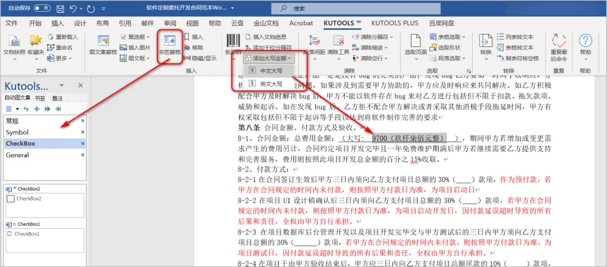Click the 清除工具 icon
This screenshot has width=607, height=267.
338,42
